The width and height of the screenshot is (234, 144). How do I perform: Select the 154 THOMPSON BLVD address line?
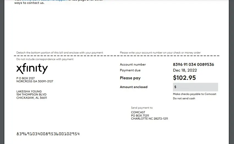click(x=32, y=95)
